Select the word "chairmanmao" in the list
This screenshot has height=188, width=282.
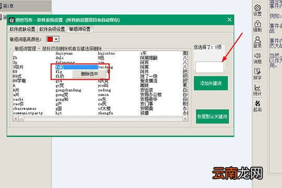25,109
